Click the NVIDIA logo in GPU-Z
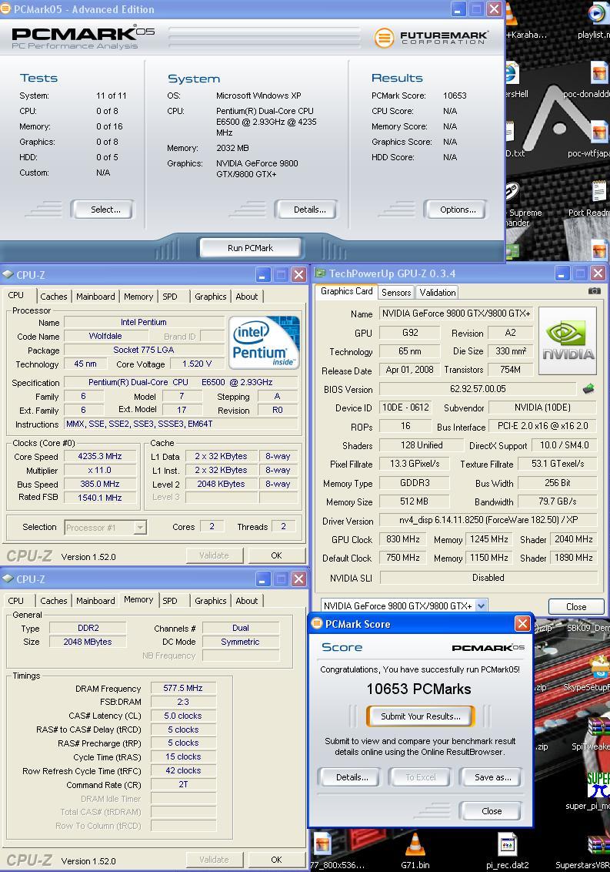610x872 pixels. click(568, 340)
